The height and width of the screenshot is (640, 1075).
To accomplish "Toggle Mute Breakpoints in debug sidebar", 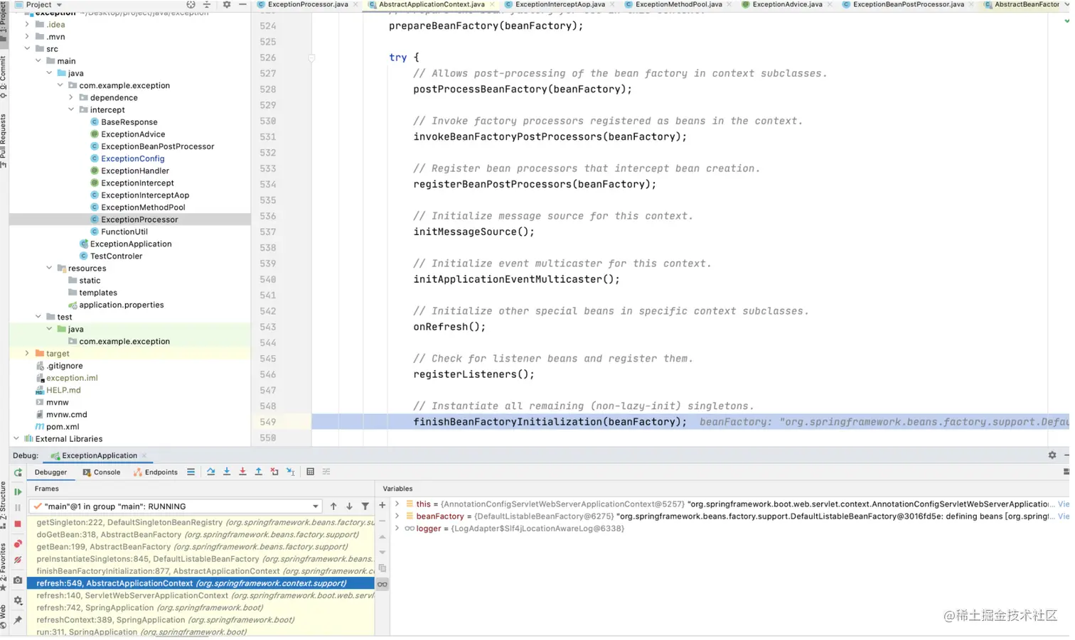I will [18, 560].
